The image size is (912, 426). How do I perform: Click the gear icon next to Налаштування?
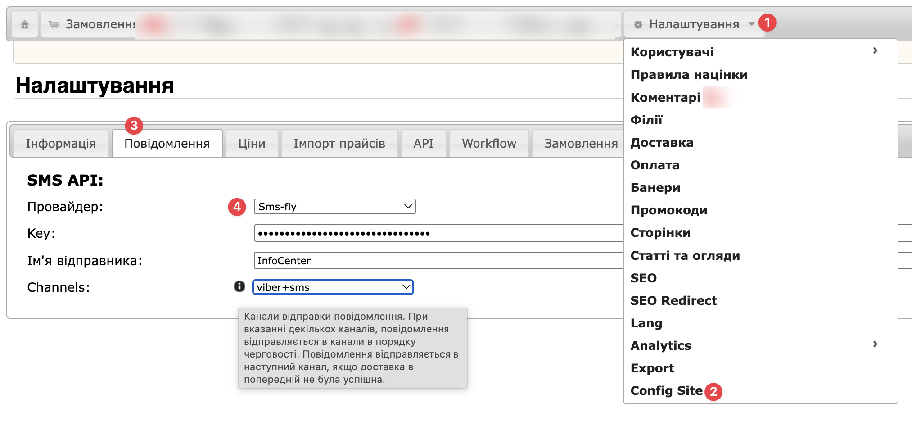click(x=638, y=25)
